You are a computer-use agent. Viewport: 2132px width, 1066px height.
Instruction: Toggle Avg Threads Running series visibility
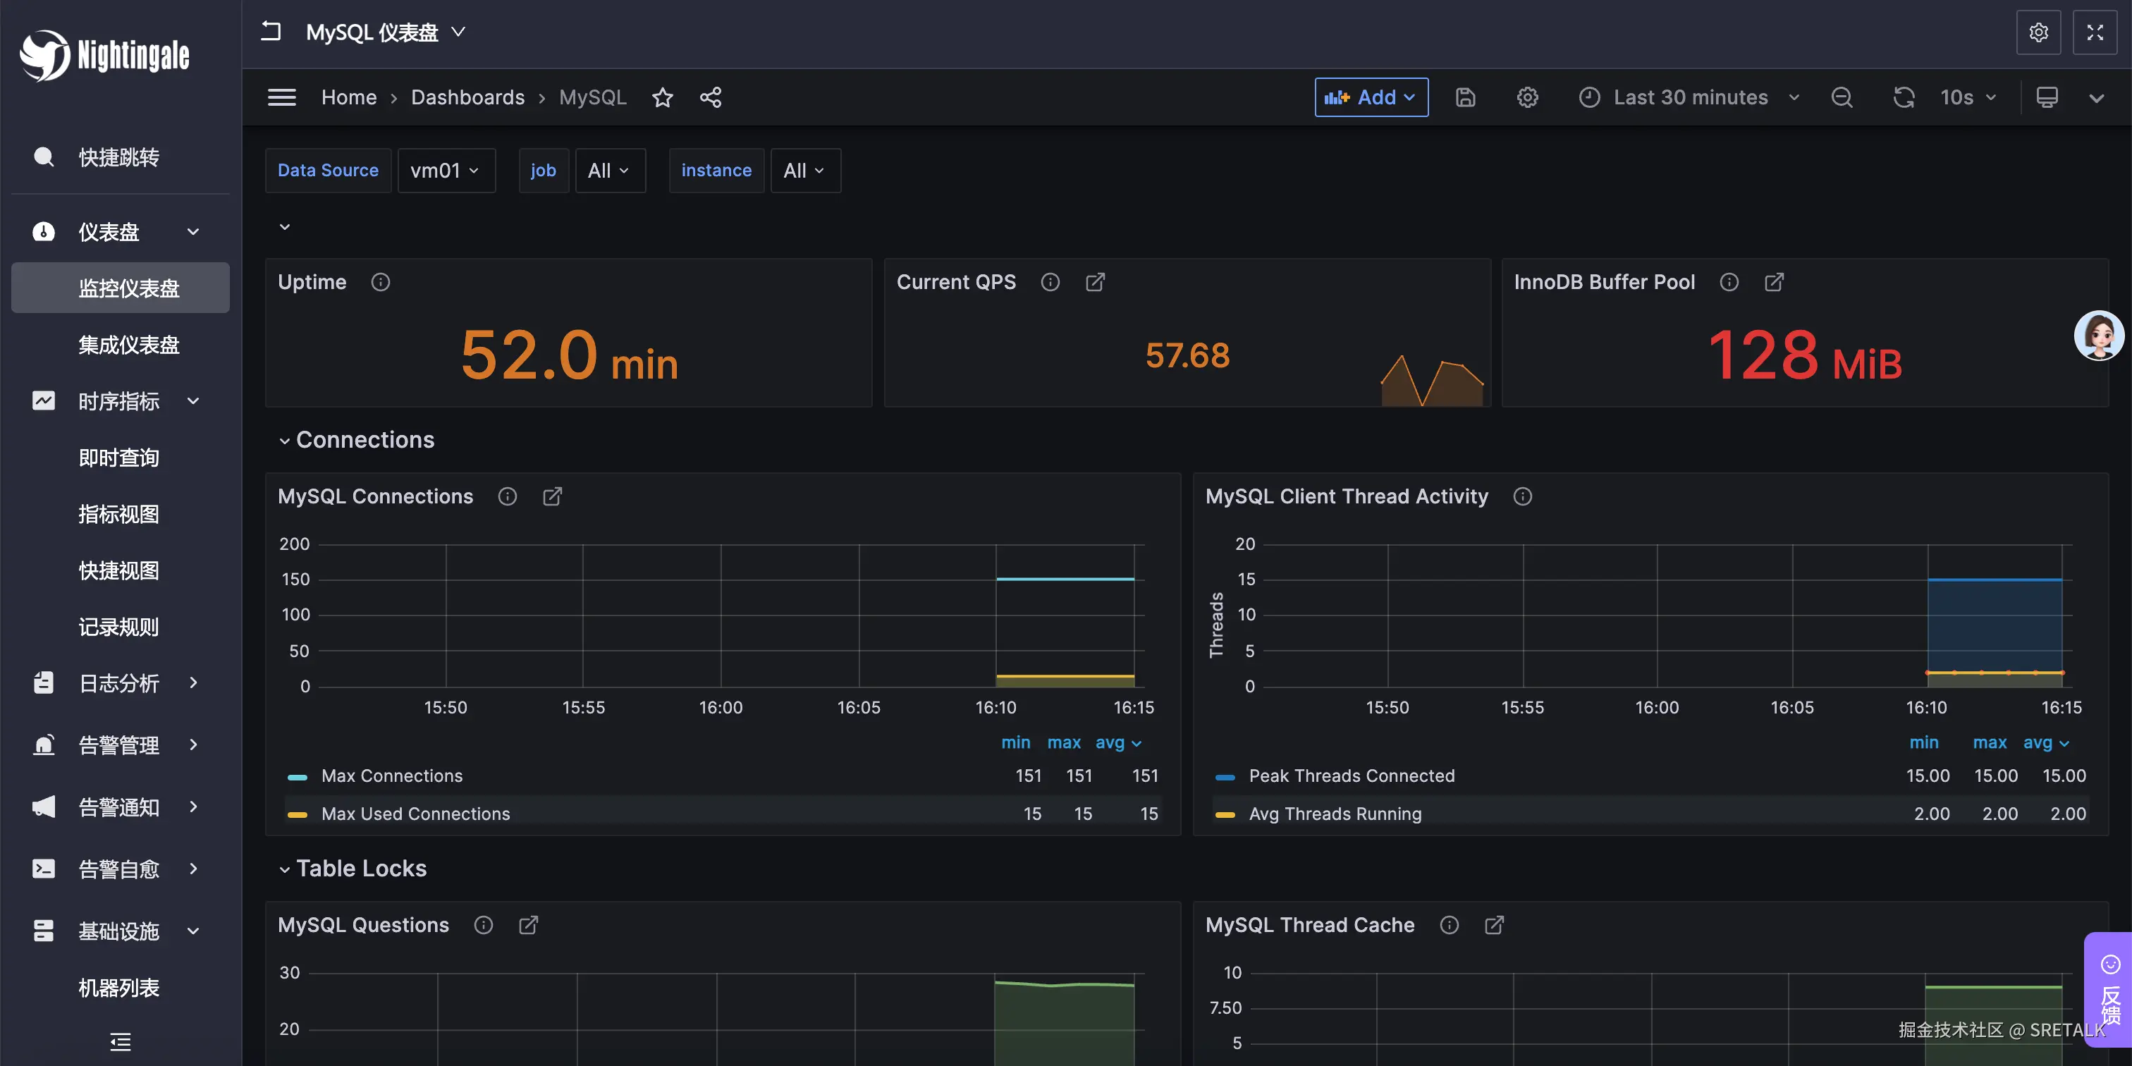pyautogui.click(x=1334, y=814)
